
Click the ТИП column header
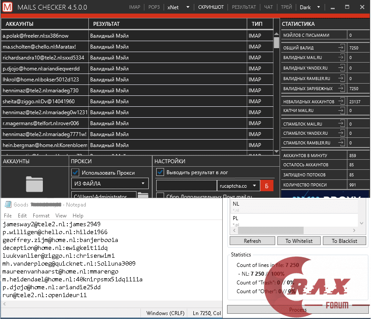[x=260, y=24]
